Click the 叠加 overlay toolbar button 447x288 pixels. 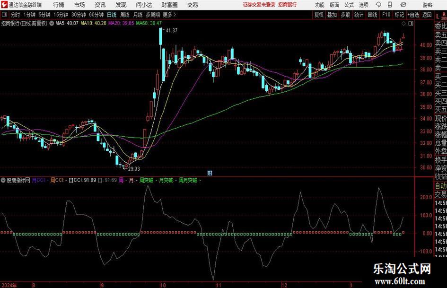[332, 15]
